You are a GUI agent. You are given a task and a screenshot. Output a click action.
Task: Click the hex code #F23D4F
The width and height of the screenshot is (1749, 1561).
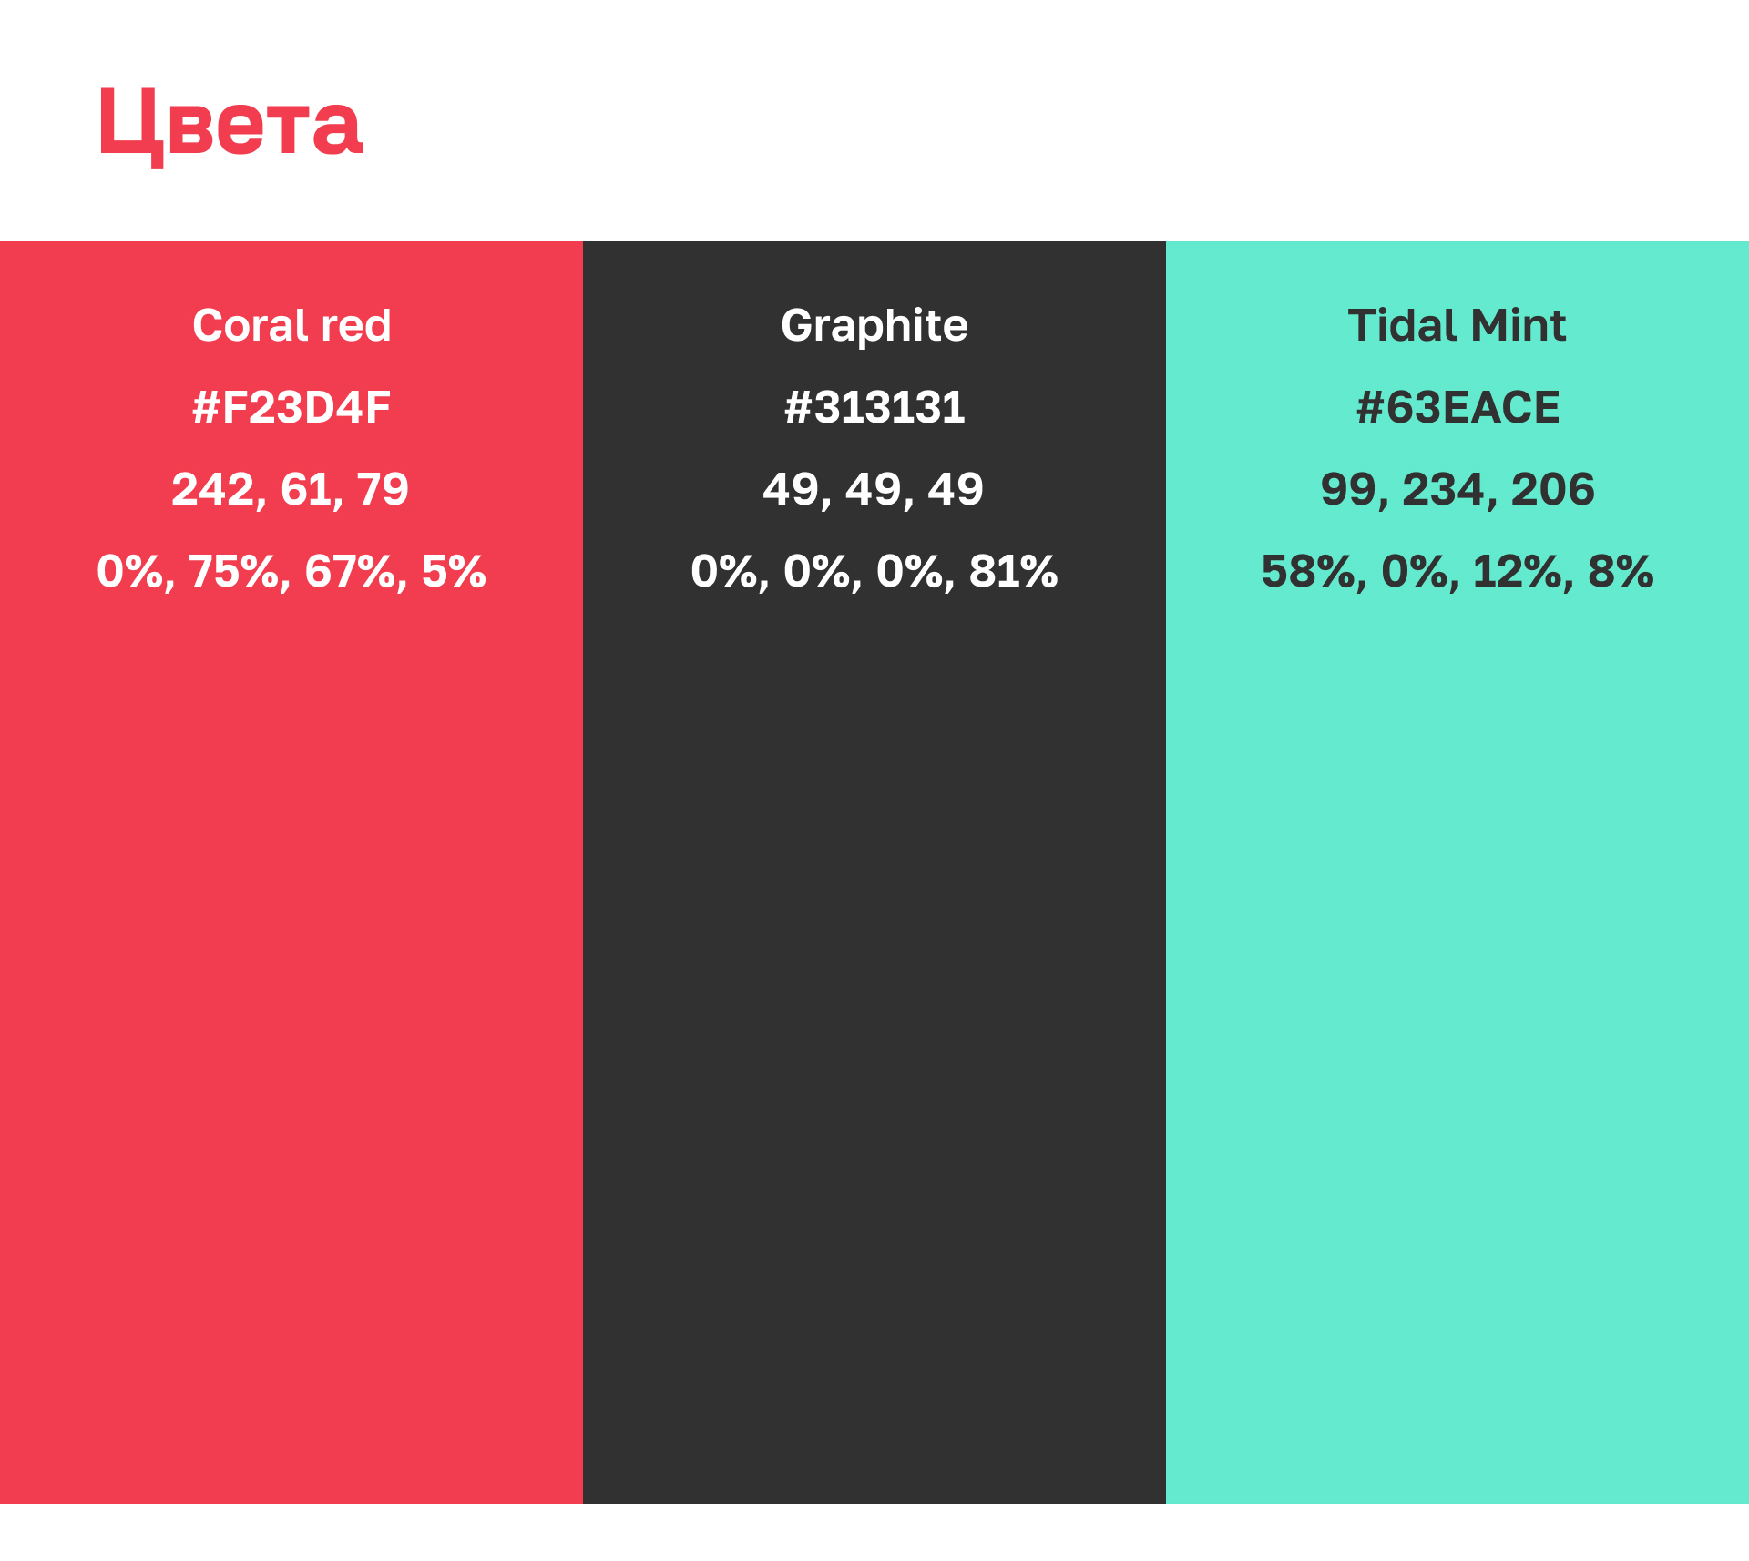click(291, 407)
